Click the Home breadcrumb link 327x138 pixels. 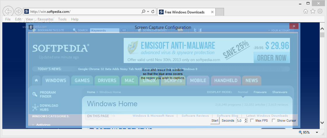coord(91,92)
